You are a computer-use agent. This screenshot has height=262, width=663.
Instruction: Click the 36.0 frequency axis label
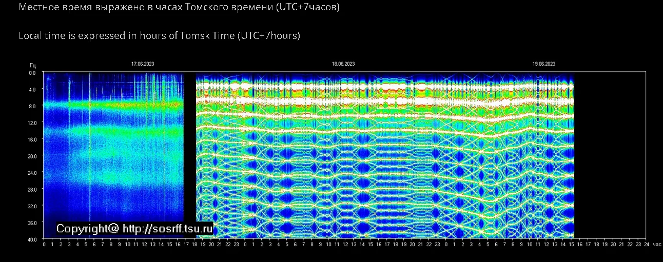(31, 223)
